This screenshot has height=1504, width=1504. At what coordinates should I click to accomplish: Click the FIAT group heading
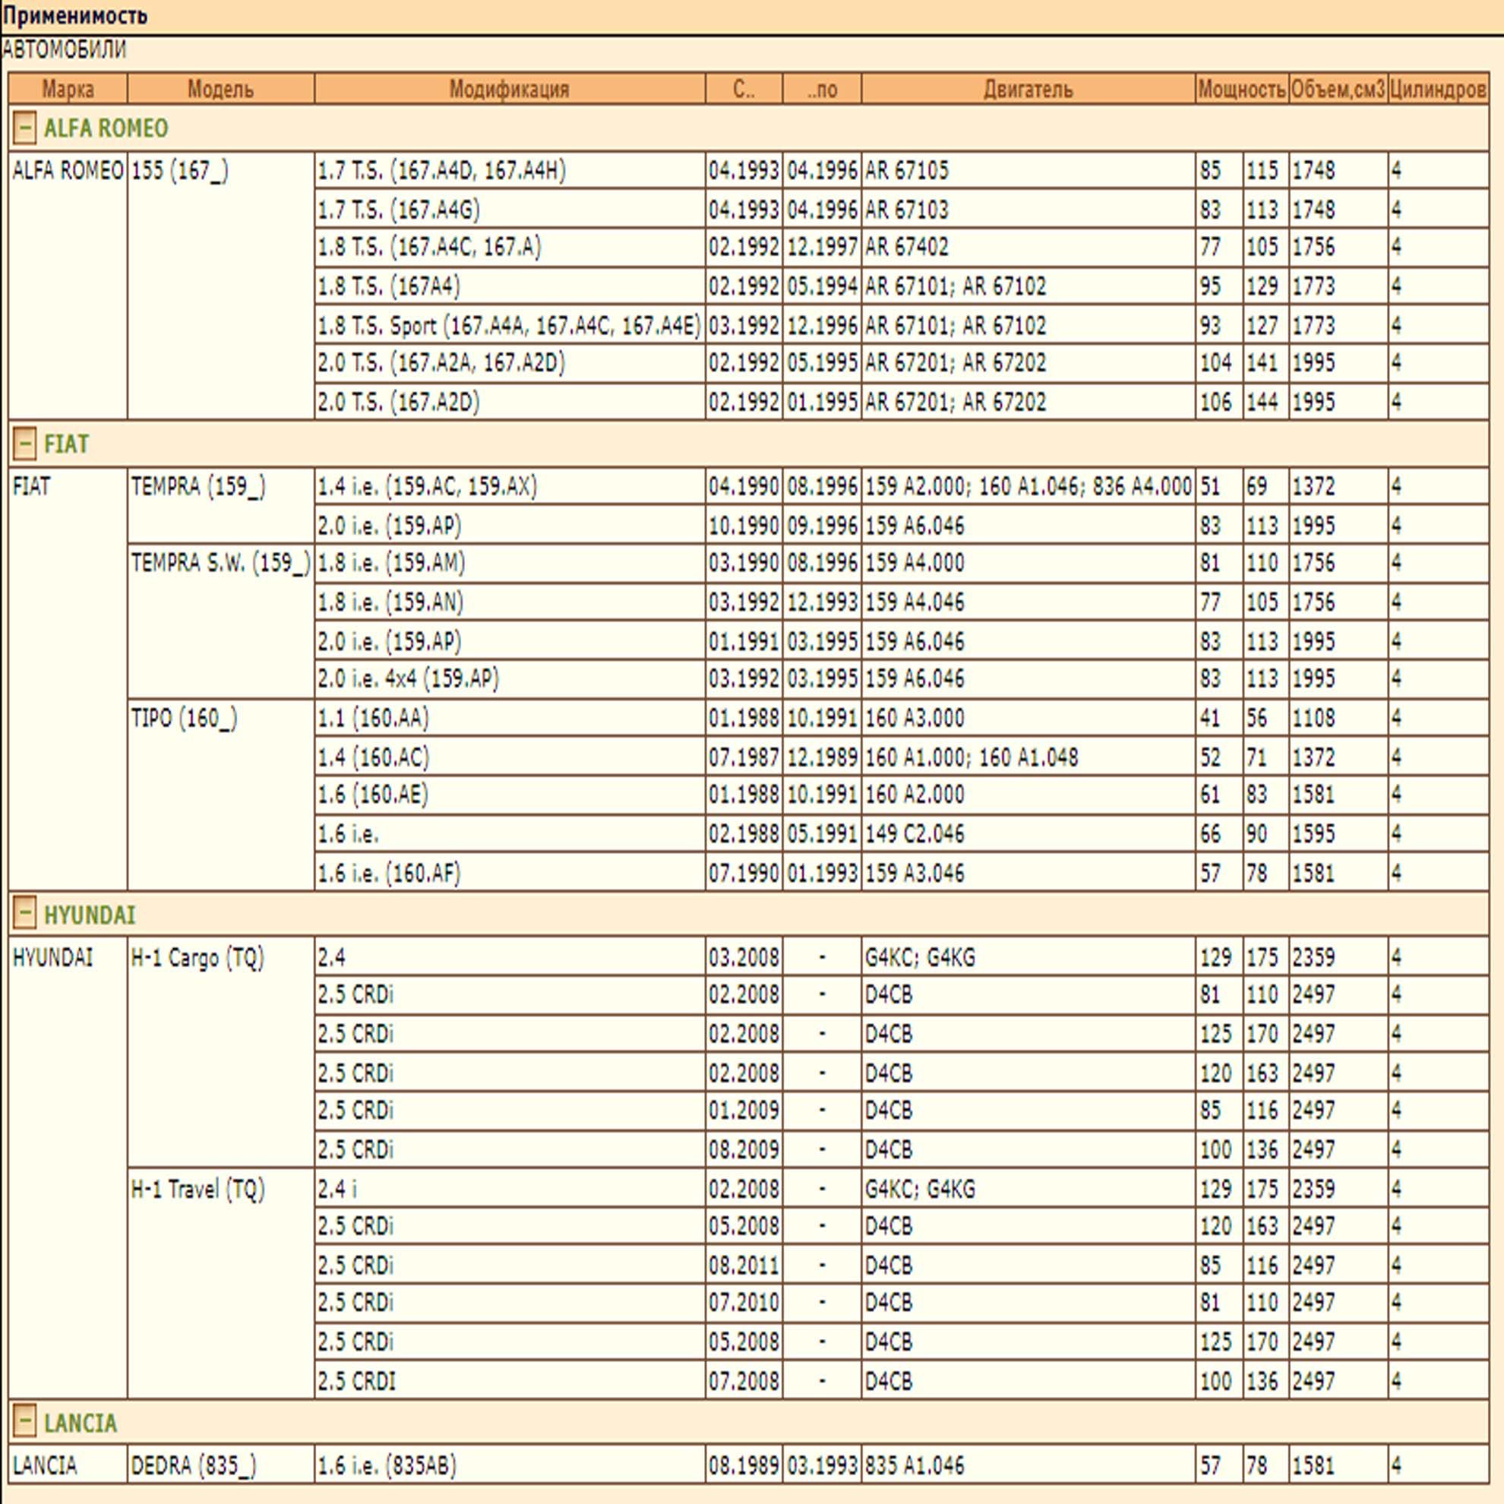pyautogui.click(x=66, y=444)
